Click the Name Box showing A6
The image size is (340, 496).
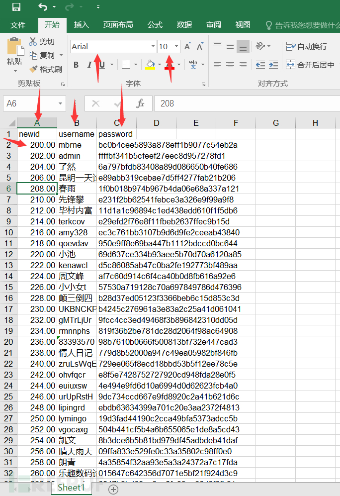point(29,103)
